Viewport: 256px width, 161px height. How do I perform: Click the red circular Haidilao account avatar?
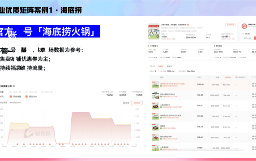(244, 26)
